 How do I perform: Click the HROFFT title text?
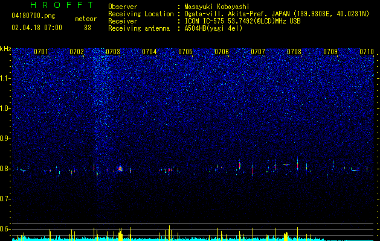(62, 5)
